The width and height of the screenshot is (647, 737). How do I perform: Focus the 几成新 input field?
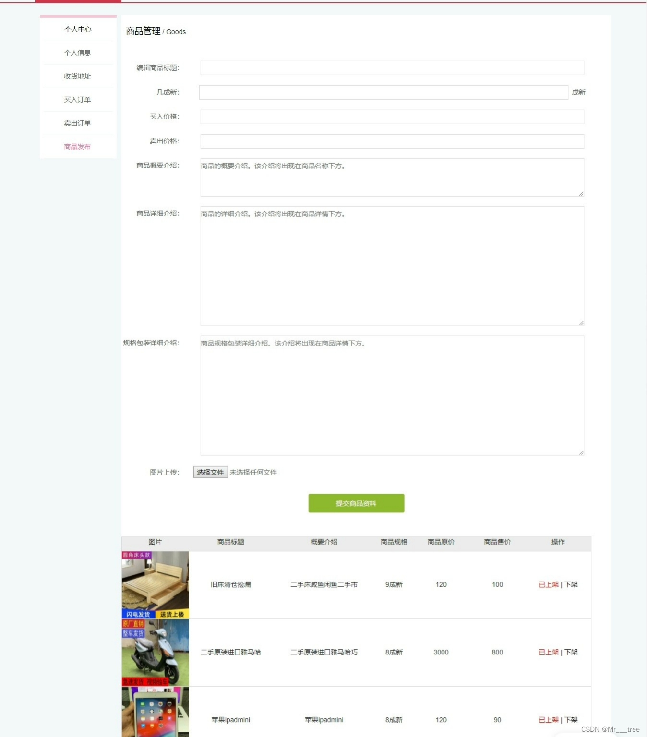coord(383,93)
